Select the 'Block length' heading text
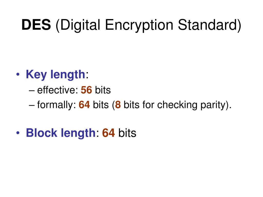Viewport: 263px width, 197px height. pos(61,133)
